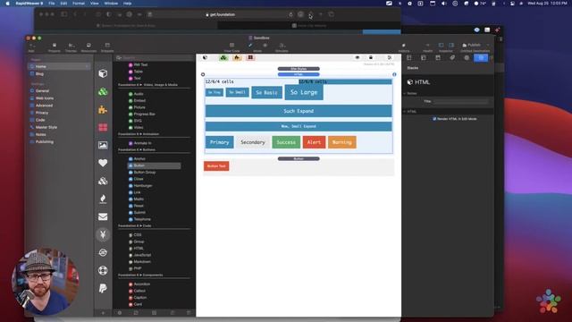572x322 pixels.
Task: Click the stacks library search field
Action: (x=154, y=57)
